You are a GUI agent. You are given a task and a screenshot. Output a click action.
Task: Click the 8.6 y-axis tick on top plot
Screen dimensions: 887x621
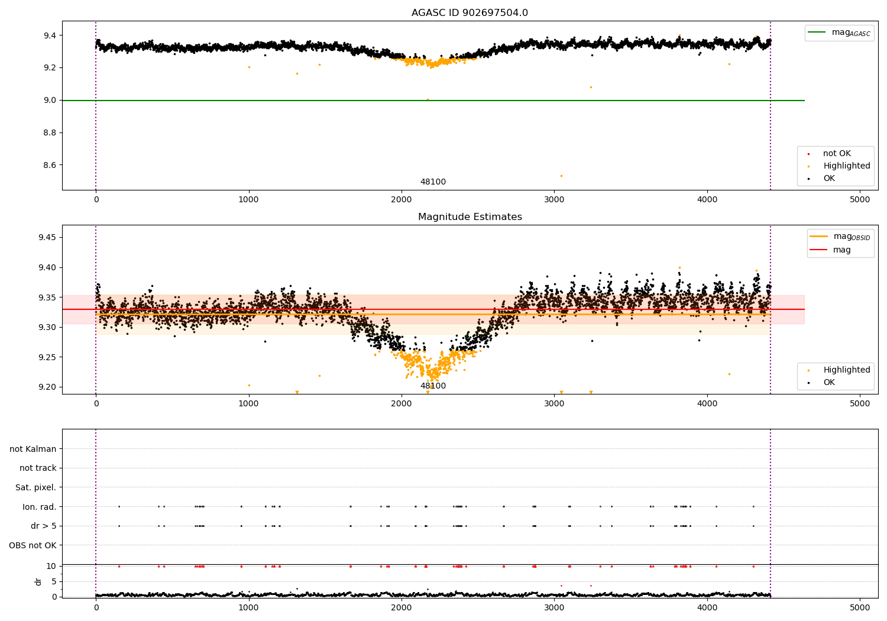click(x=50, y=165)
